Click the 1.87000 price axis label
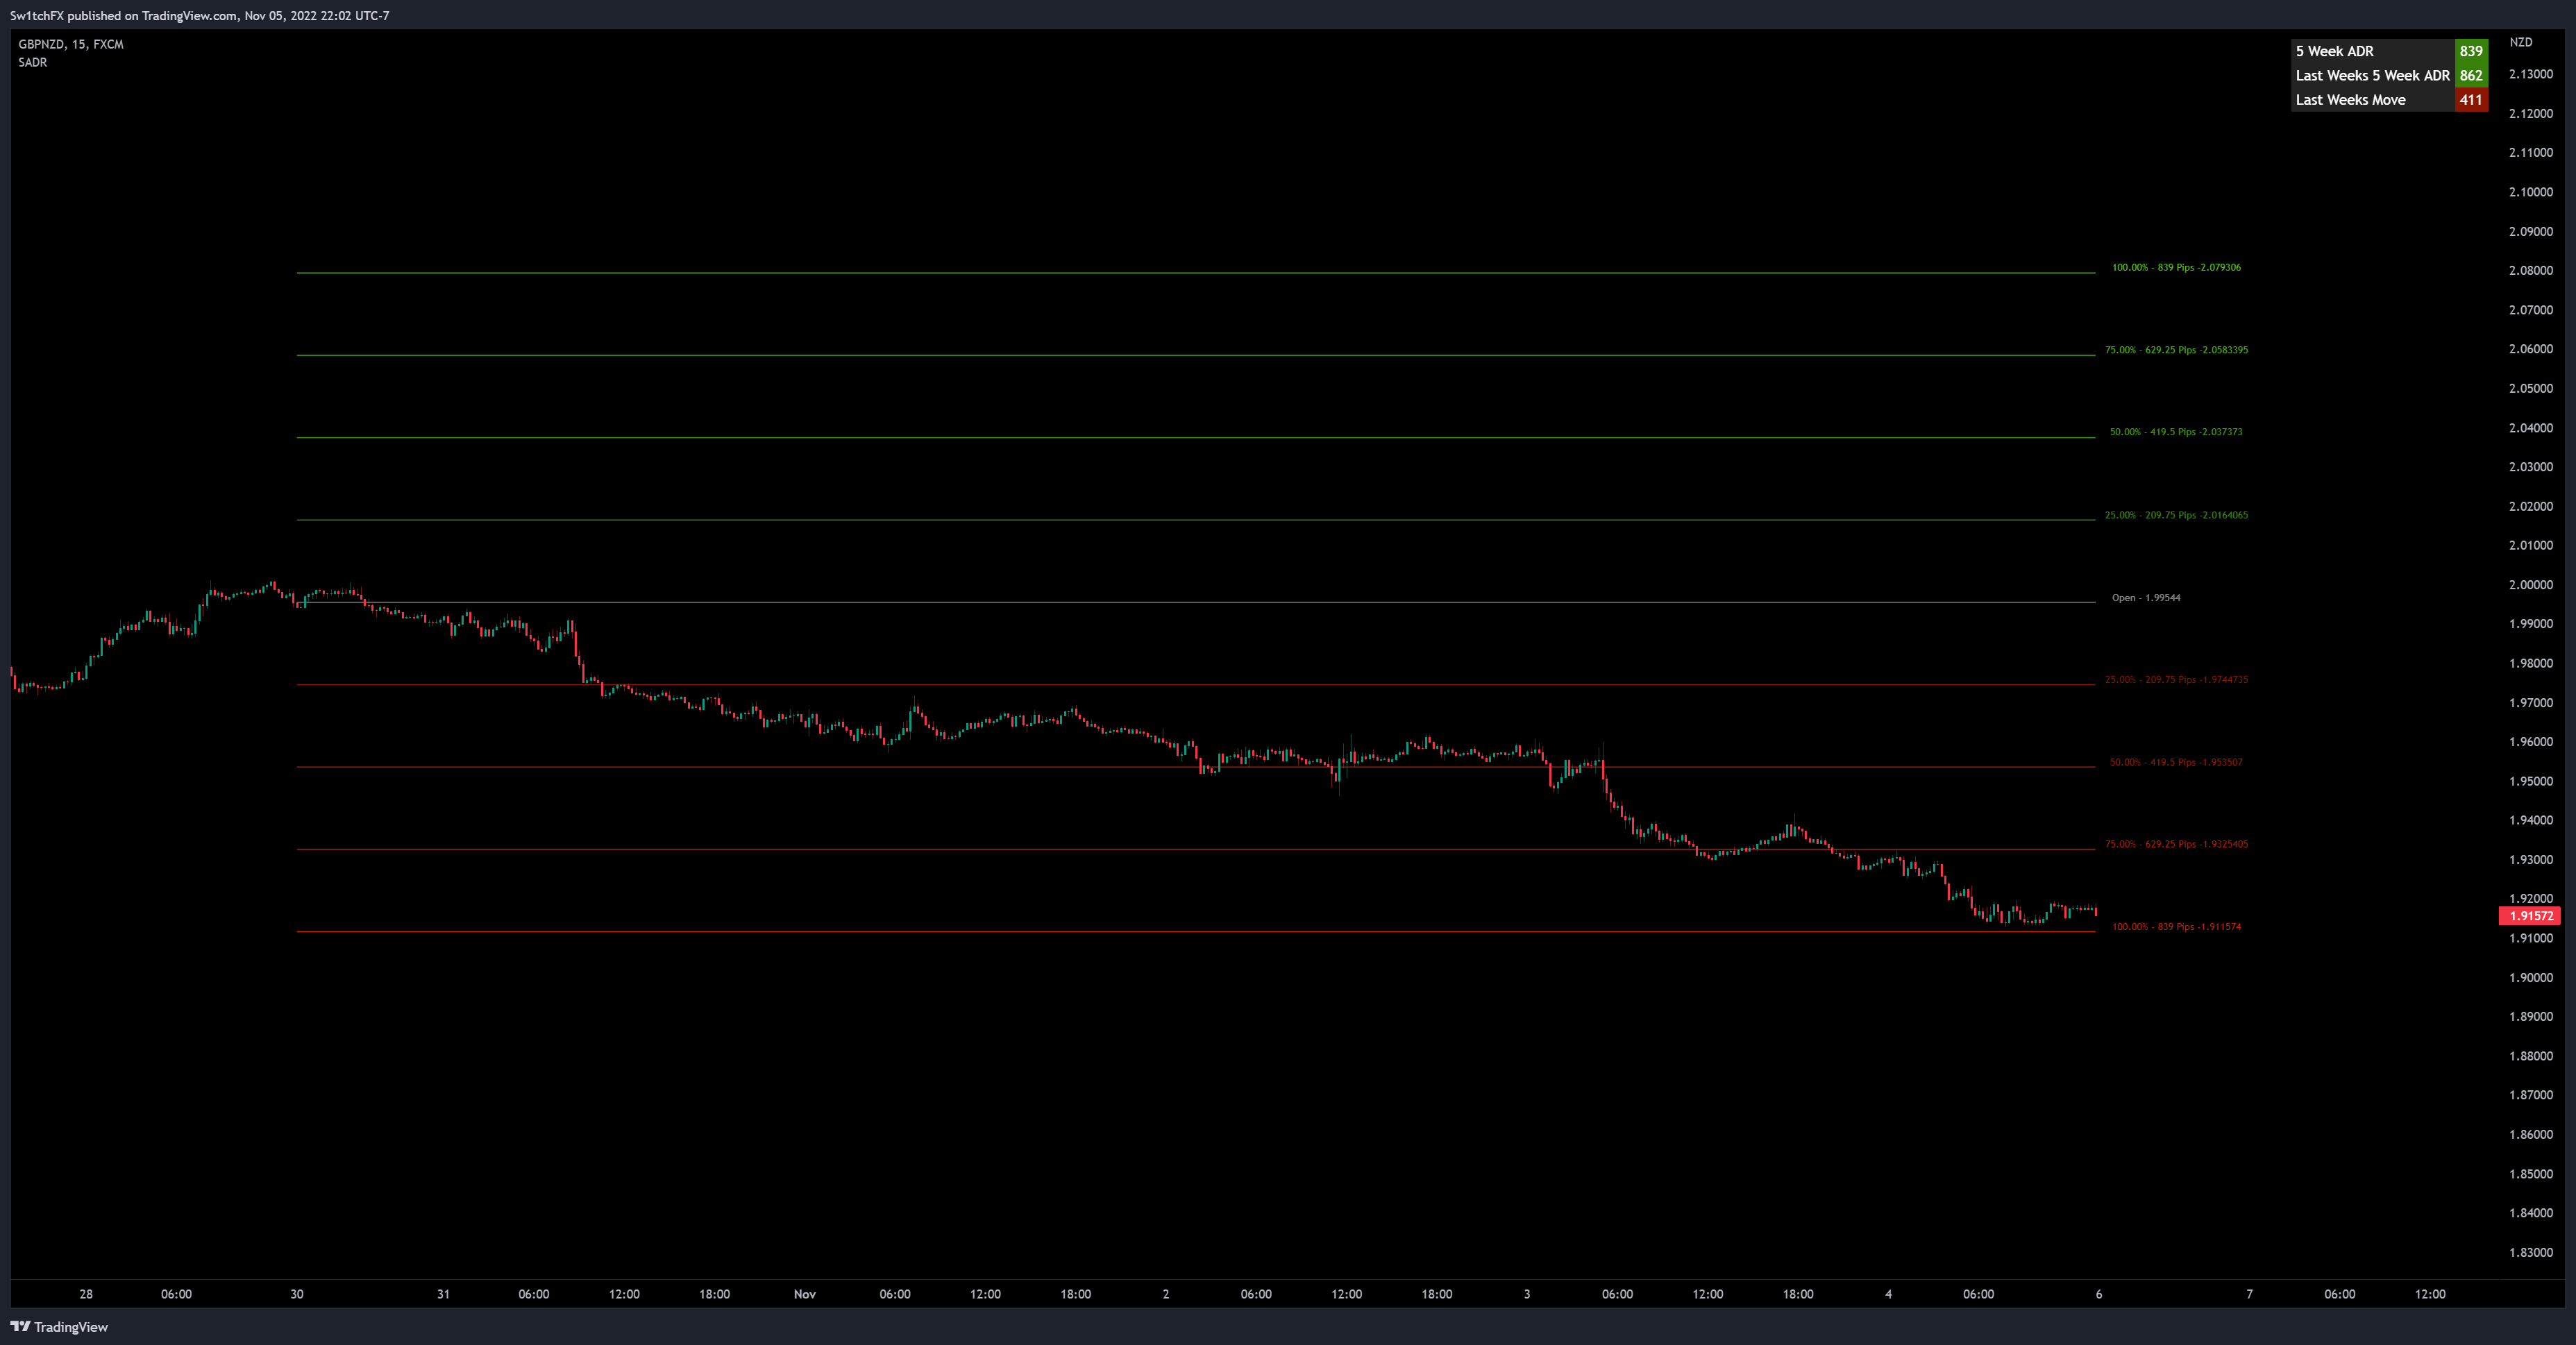The width and height of the screenshot is (2576, 1345). [2531, 1095]
